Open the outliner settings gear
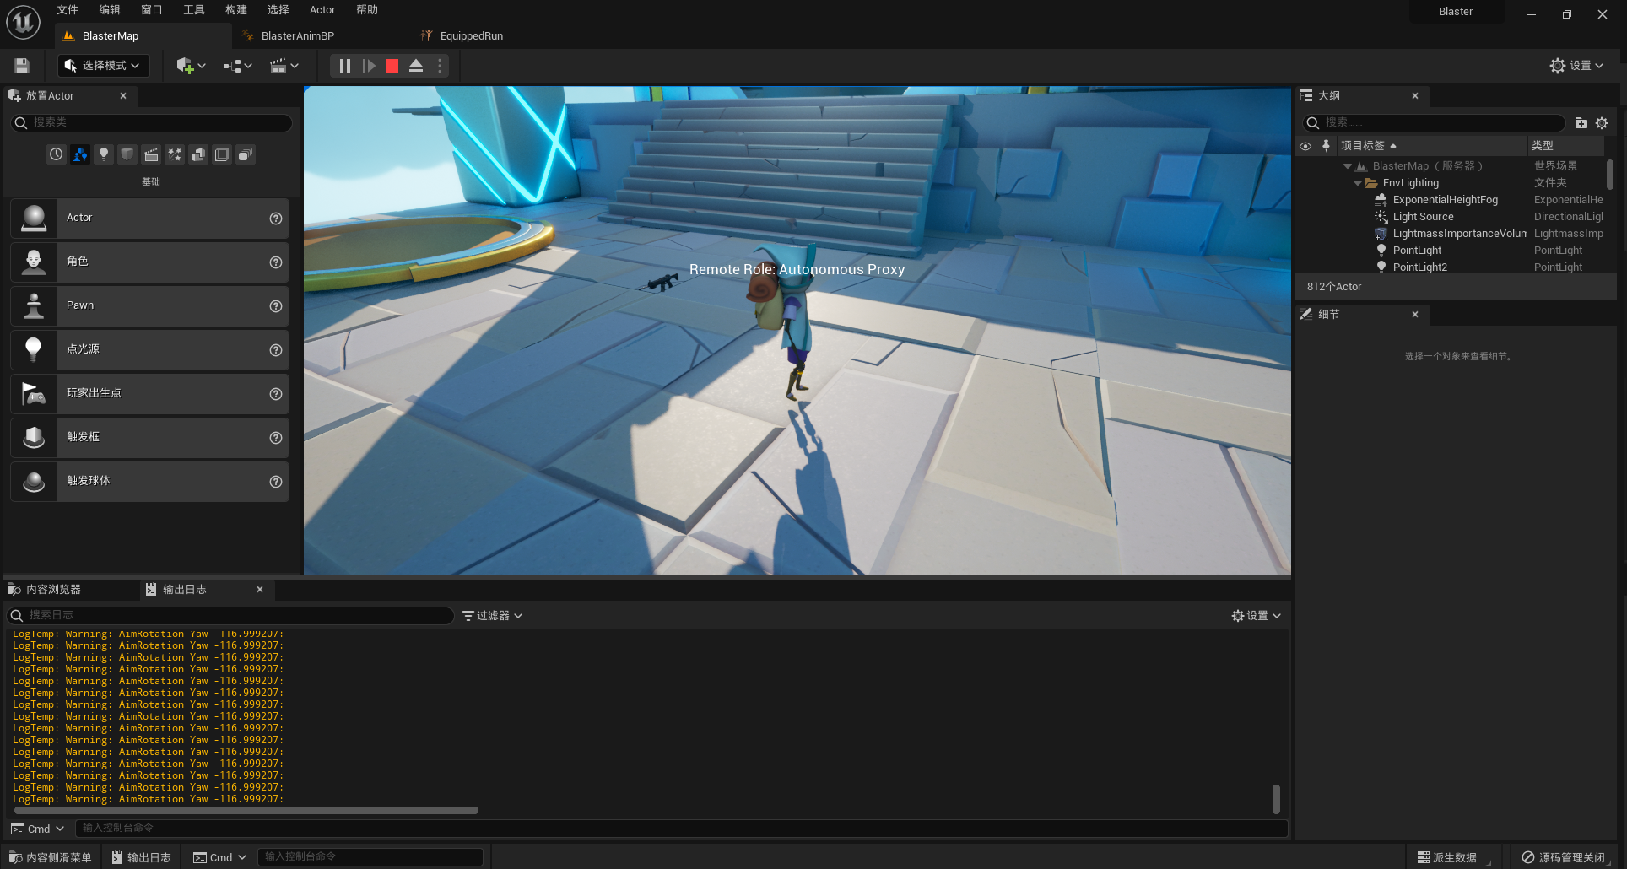Viewport: 1627px width, 869px height. 1602,122
